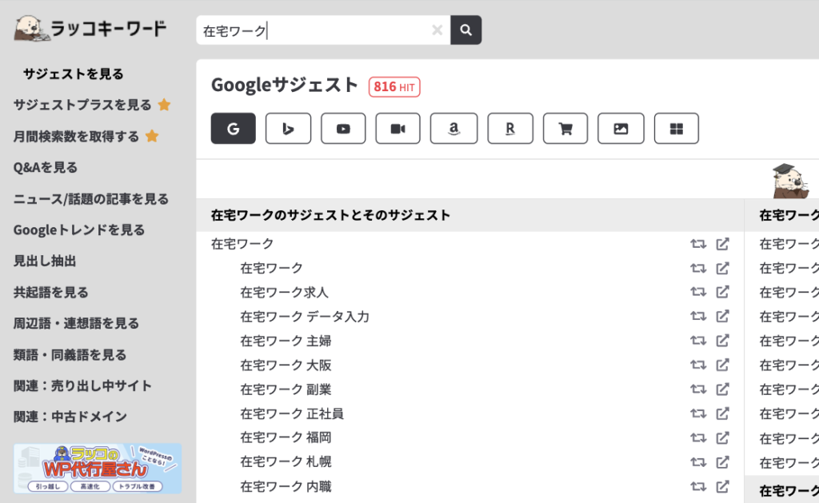The height and width of the screenshot is (503, 819).
Task: Open 関連：中古ドメイン link
Action: [x=70, y=417]
